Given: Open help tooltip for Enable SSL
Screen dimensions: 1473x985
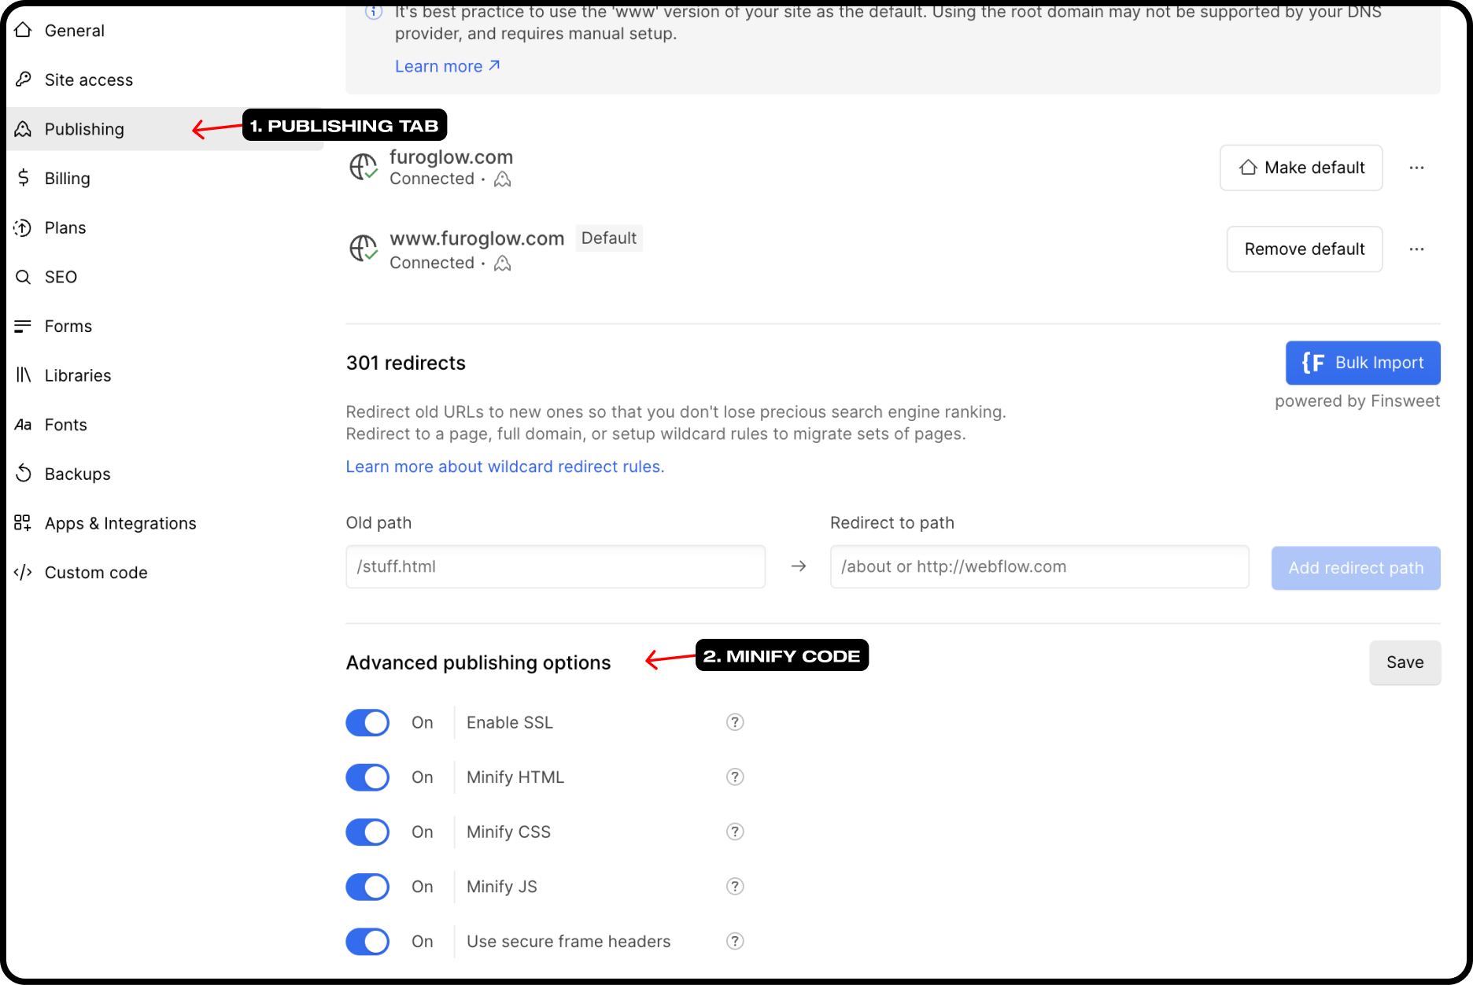Looking at the screenshot, I should click(735, 722).
